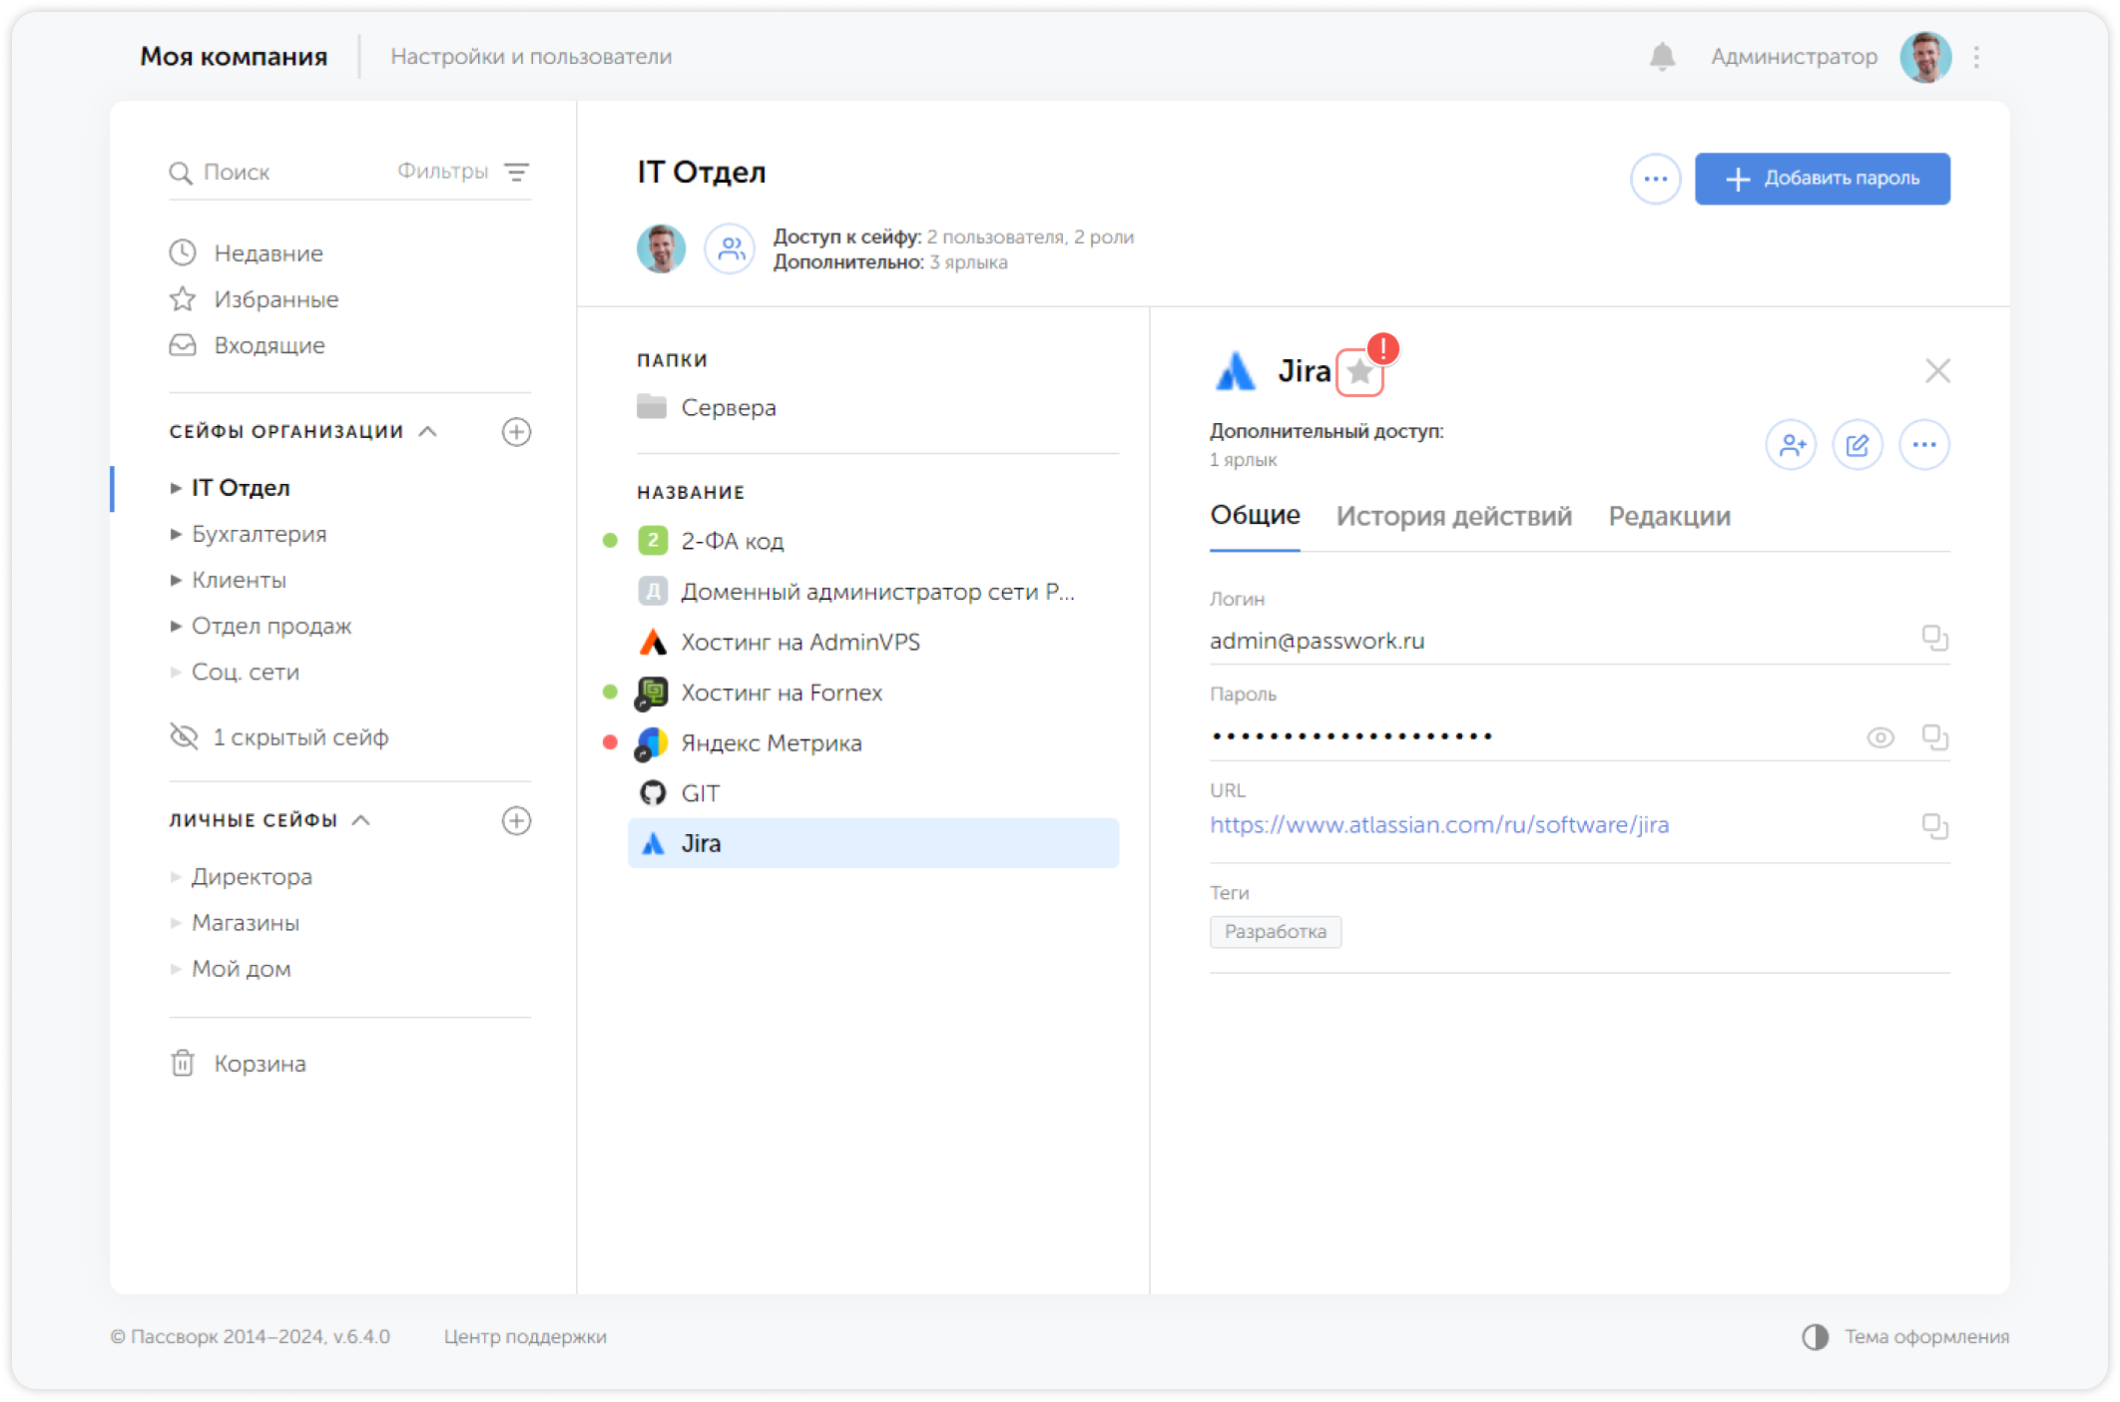This screenshot has width=2120, height=1402.
Task: Add user access to Jira entry
Action: coord(1792,445)
